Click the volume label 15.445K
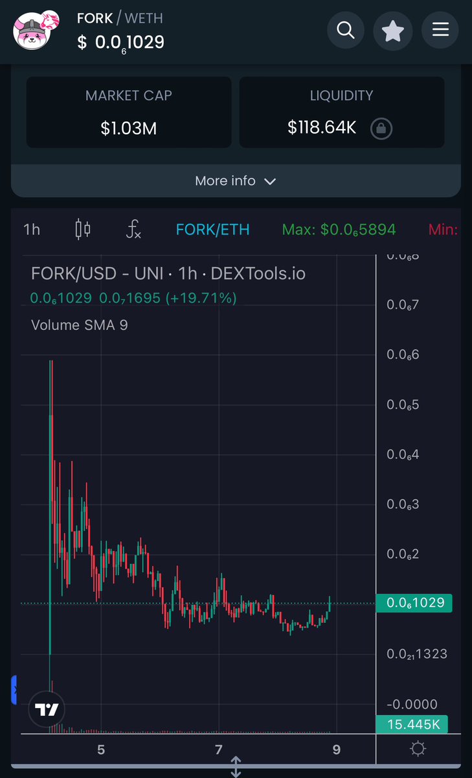Image resolution: width=472 pixels, height=778 pixels. [x=412, y=724]
